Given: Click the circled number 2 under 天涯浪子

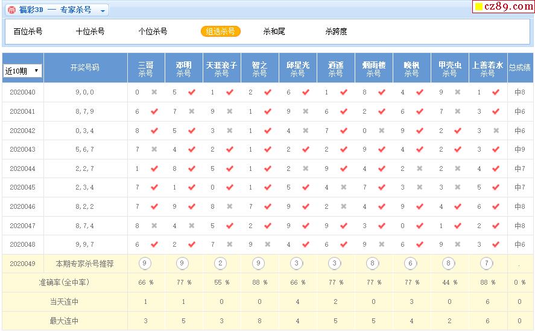Looking at the screenshot, I should click(221, 263).
